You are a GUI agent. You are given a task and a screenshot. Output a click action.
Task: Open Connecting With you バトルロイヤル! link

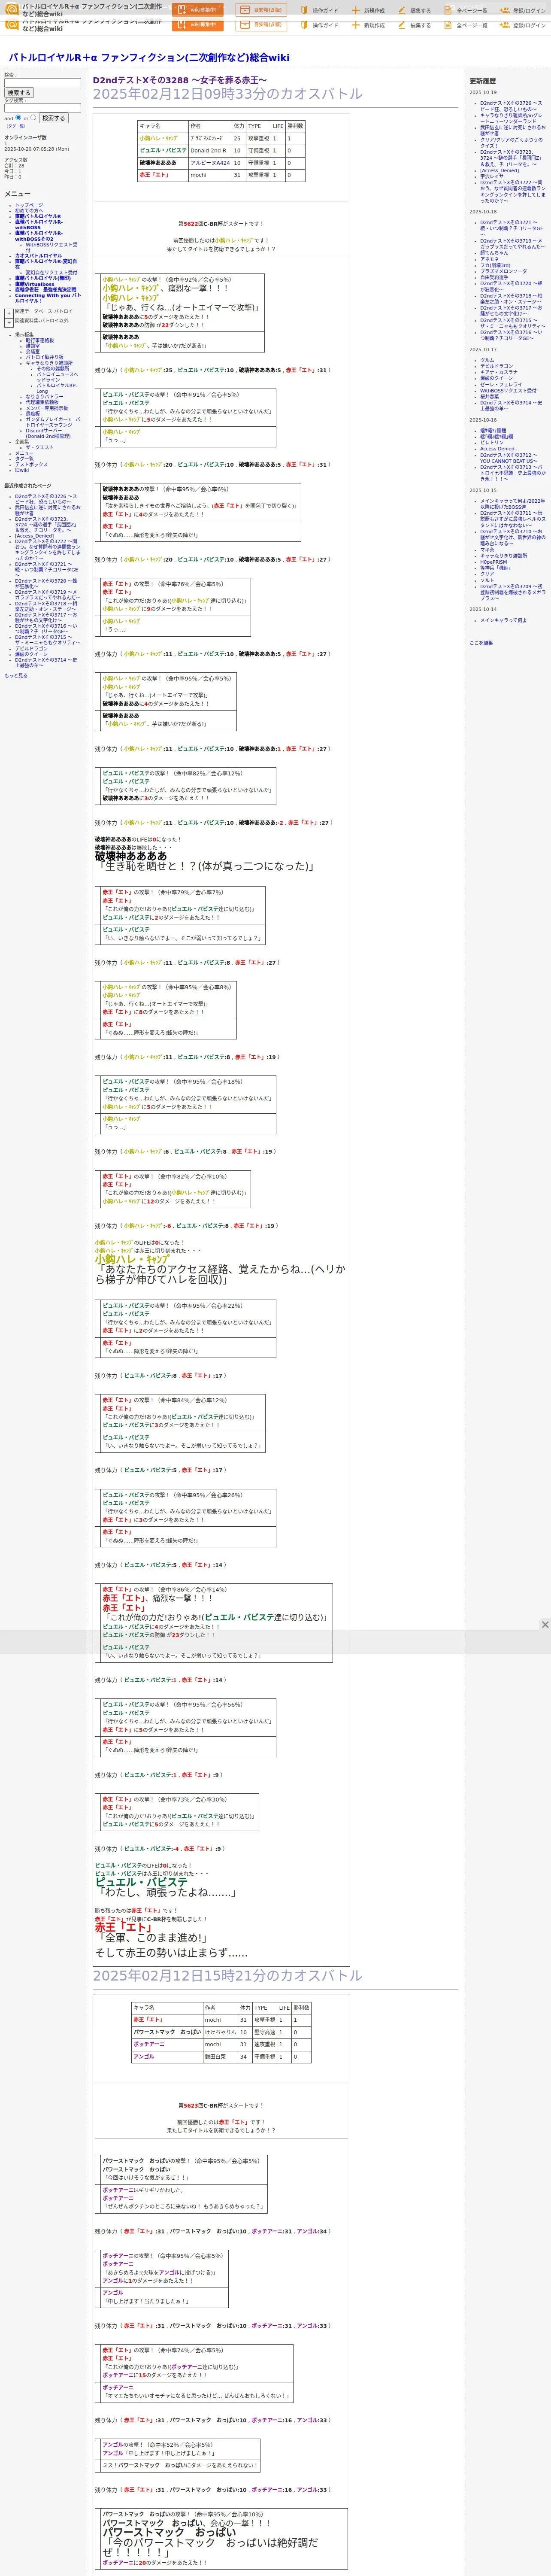click(x=48, y=298)
